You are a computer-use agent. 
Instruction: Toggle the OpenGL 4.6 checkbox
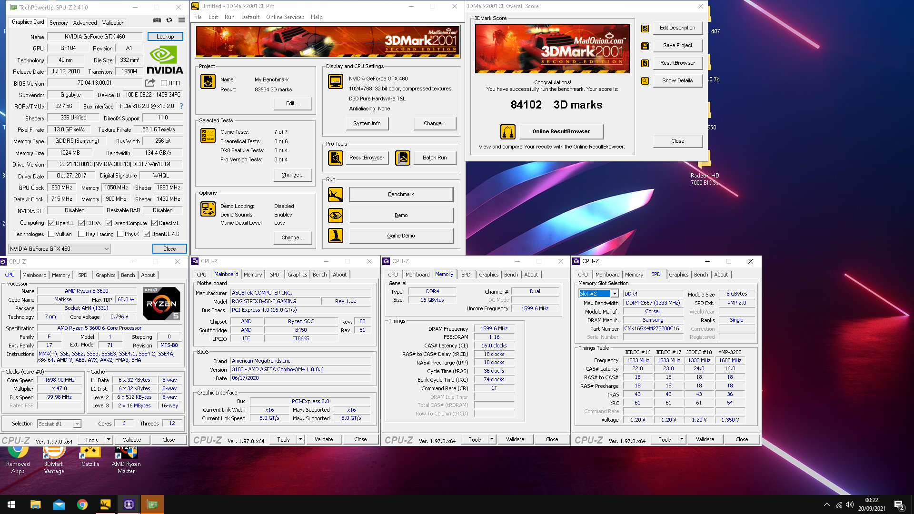pyautogui.click(x=147, y=234)
